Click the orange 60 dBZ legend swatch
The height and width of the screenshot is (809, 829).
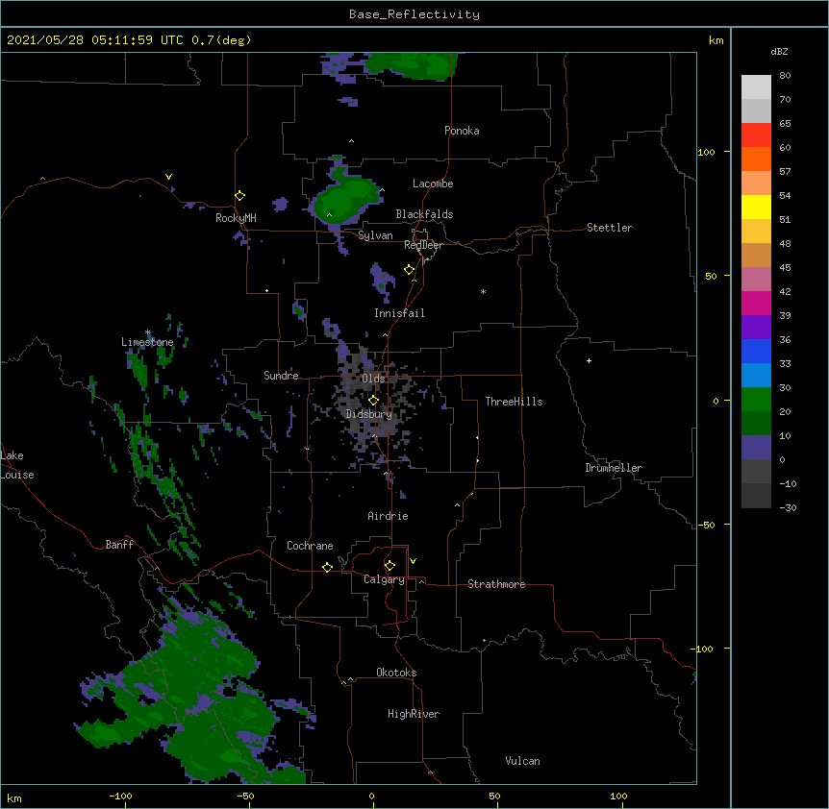[x=756, y=159]
